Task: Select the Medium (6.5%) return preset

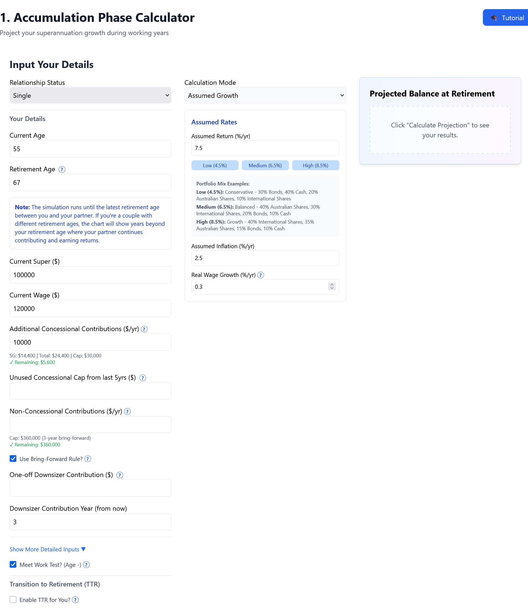Action: pos(265,166)
